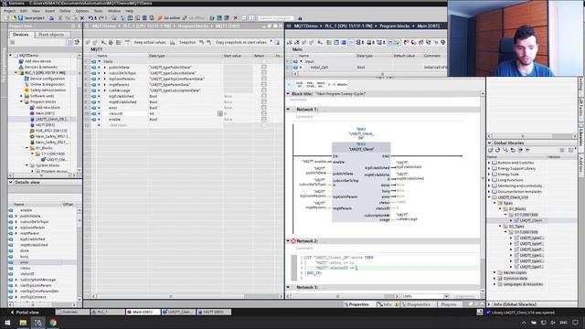
Task: Open Chrome from taskbar
Action: tap(53, 323)
